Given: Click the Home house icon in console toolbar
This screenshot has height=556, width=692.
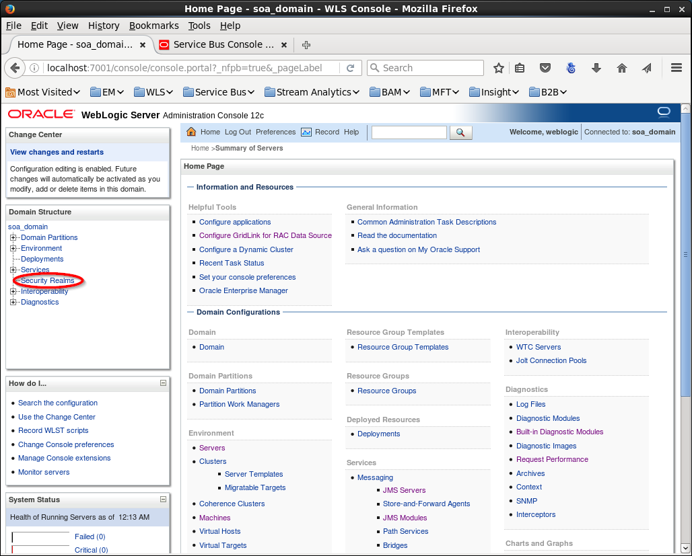Looking at the screenshot, I should [191, 132].
